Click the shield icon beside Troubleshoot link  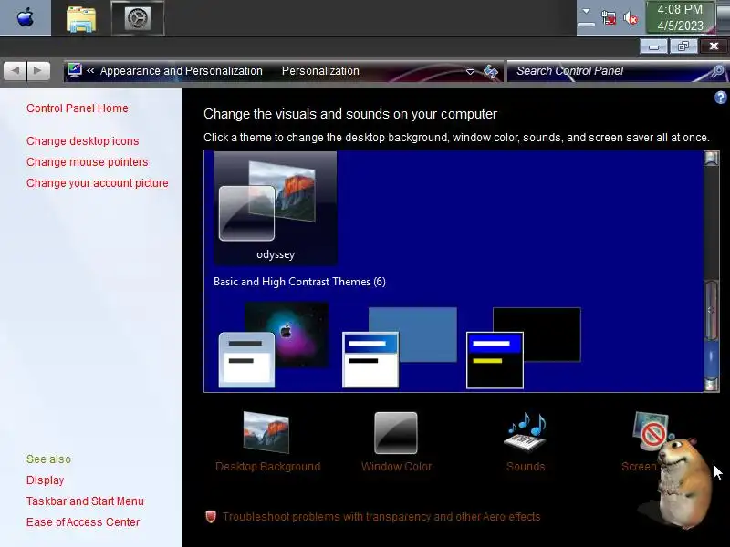(x=211, y=517)
